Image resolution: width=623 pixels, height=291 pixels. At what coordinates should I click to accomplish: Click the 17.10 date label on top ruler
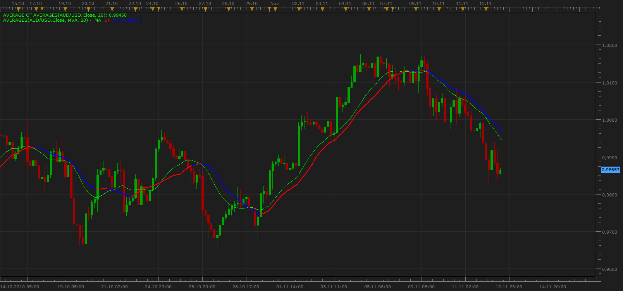tap(36, 3)
